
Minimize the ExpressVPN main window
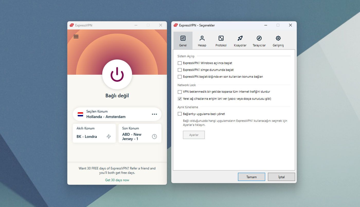136,25
